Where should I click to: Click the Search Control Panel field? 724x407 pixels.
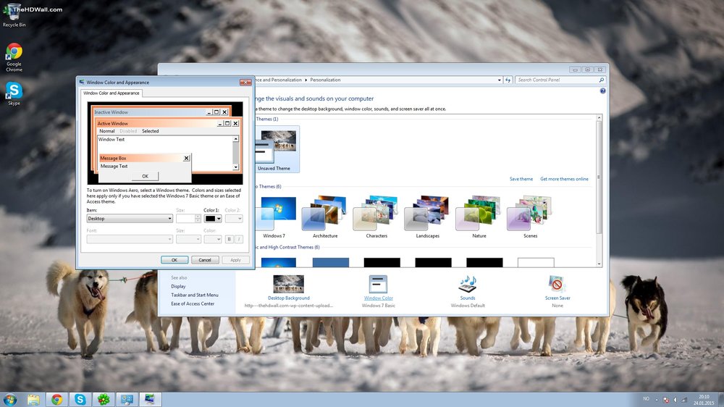pos(554,80)
